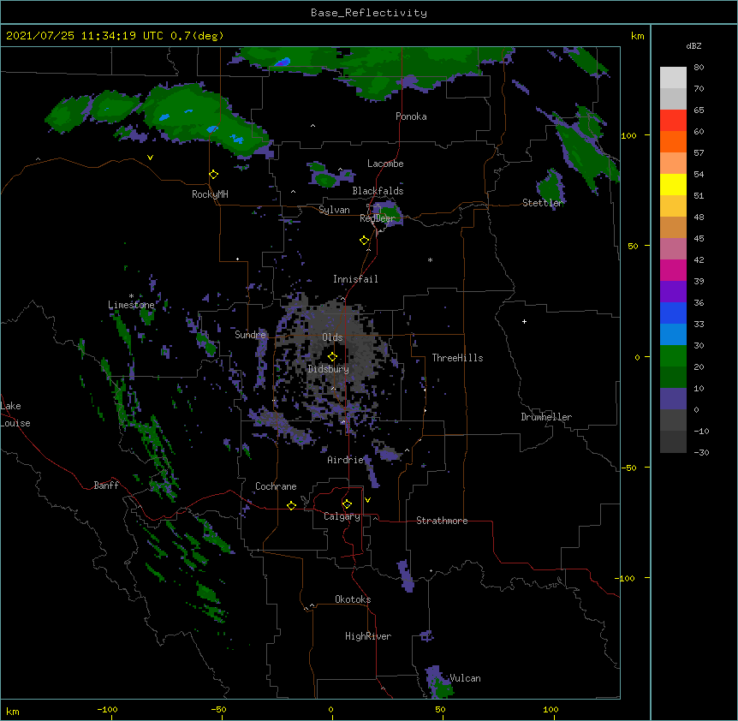Select the yellow diamond marker at Olds
Screen dimensions: 738x721
(x=332, y=357)
